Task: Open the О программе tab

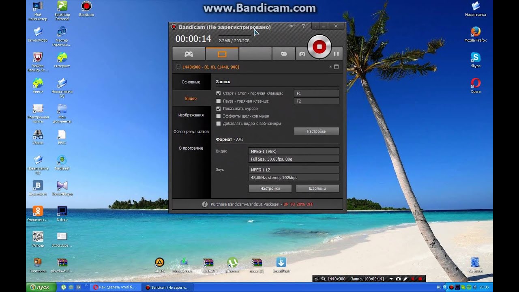Action: tap(191, 148)
